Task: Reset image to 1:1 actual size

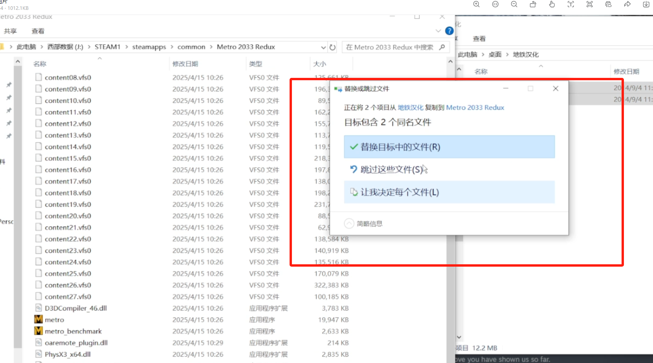Action: [495, 4]
